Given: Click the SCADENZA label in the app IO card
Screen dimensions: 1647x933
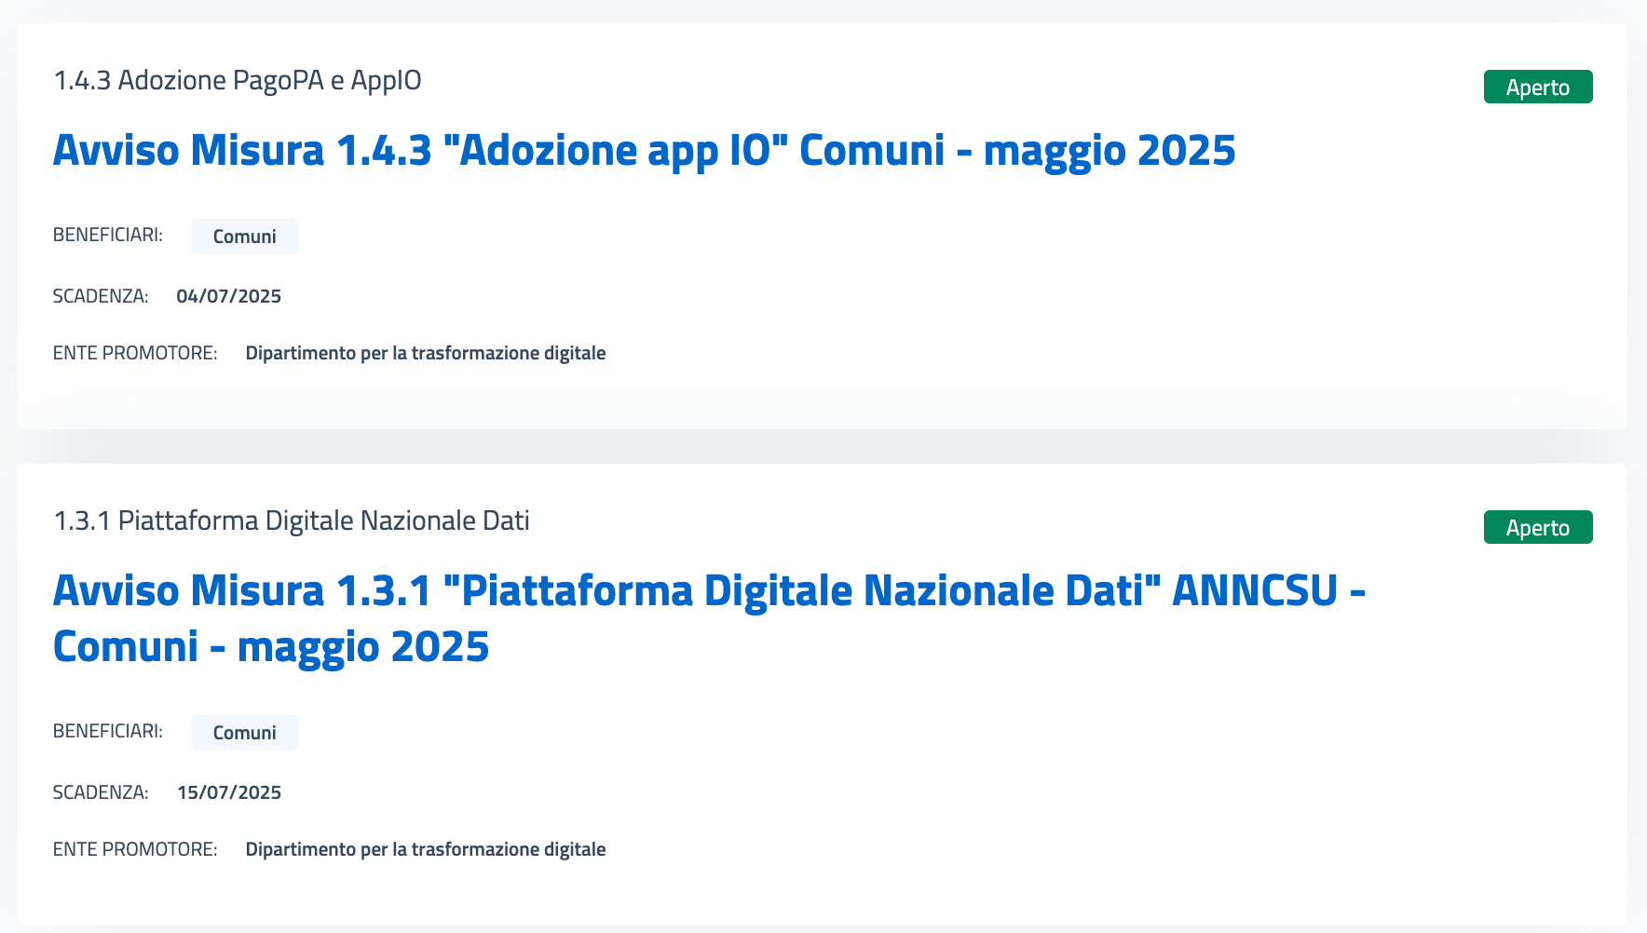Looking at the screenshot, I should click(x=101, y=296).
